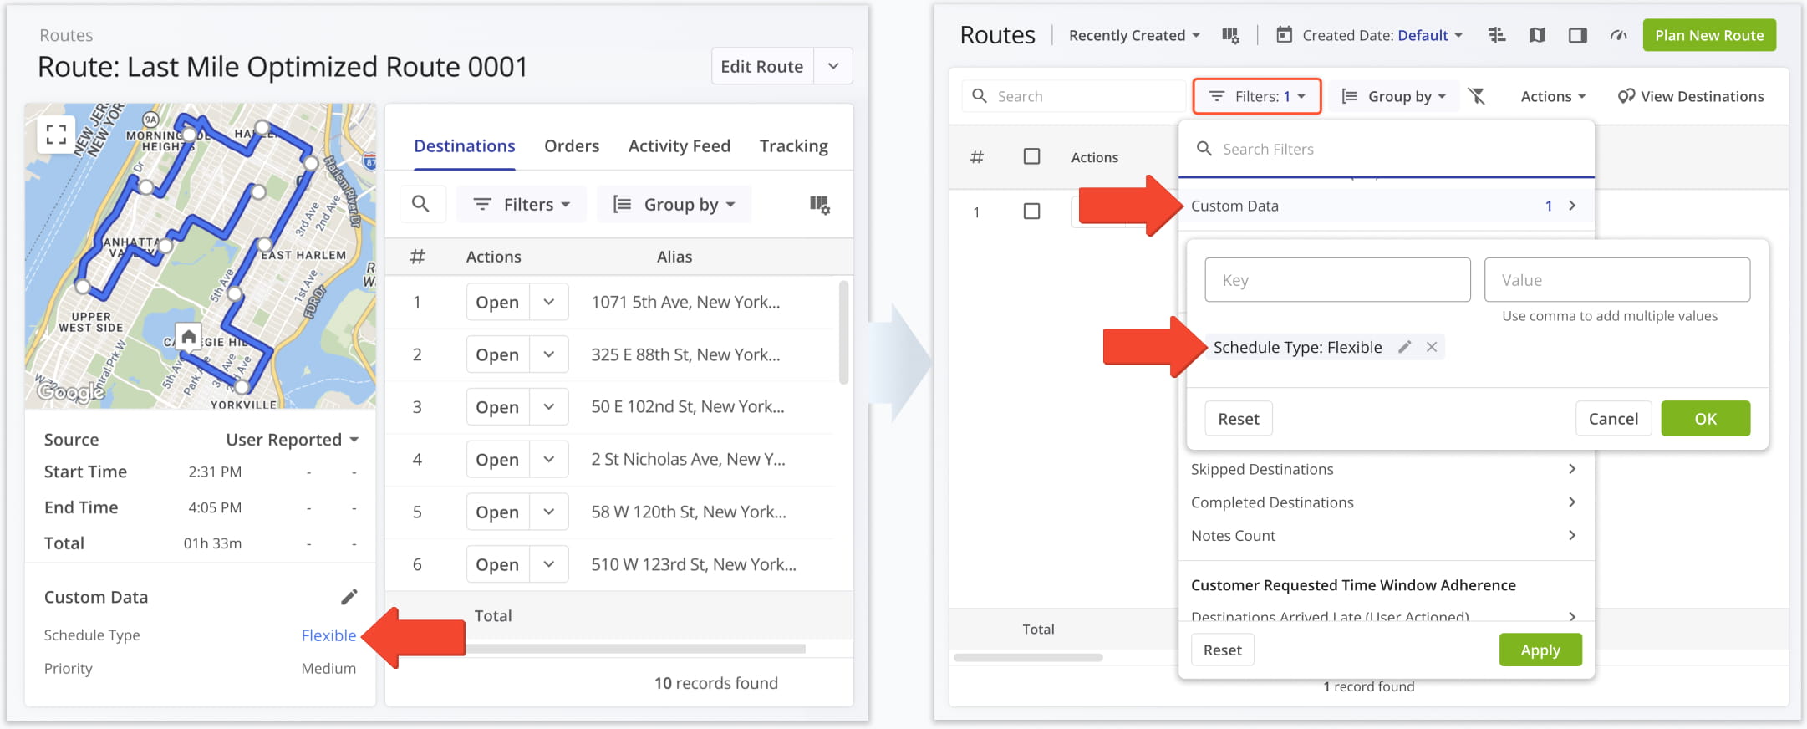Screen dimensions: 1807x729
Task: Expand Custom Data filter category
Action: 1386,206
